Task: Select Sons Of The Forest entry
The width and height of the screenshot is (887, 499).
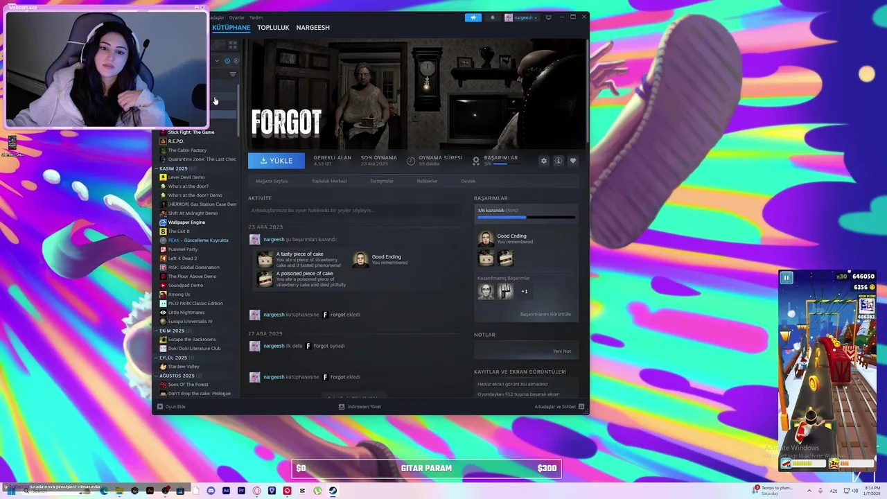Action: pos(188,385)
